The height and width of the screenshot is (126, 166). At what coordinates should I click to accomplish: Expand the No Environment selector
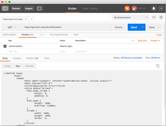click(131, 17)
